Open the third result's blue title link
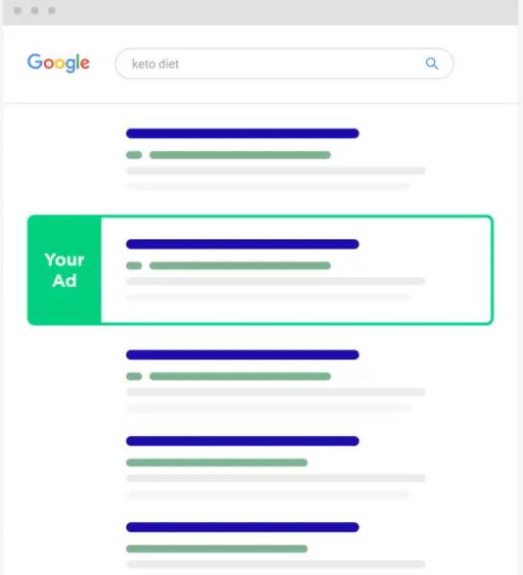 243,355
